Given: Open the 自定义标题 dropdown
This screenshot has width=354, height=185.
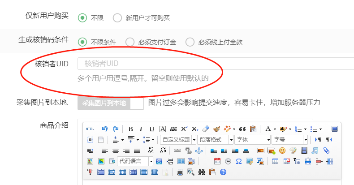Looking at the screenshot, I should coord(178,140).
